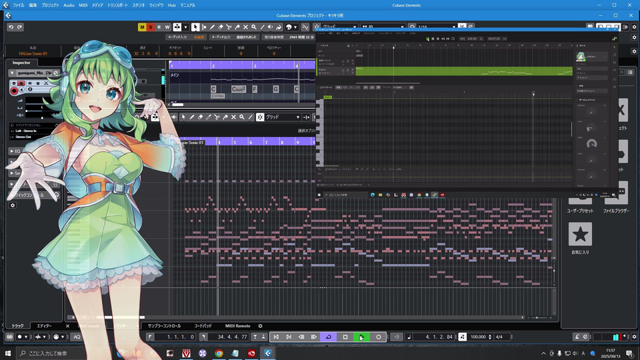The width and height of the screenshot is (640, 360).
Task: Open the Favorites star icon in right panel
Action: pos(581,234)
